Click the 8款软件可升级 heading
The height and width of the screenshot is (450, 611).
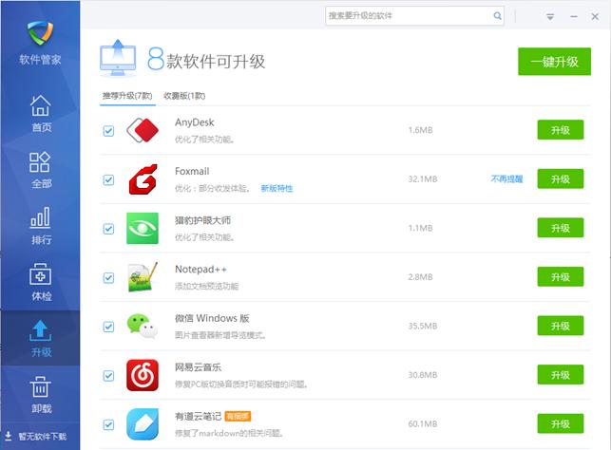(206, 60)
